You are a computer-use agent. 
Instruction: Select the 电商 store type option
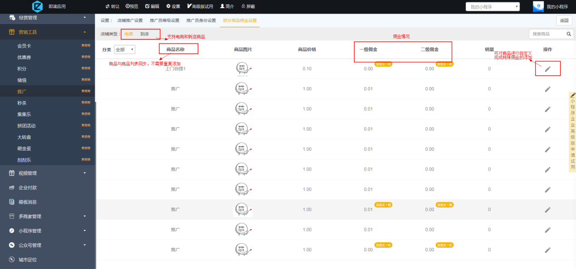129,34
